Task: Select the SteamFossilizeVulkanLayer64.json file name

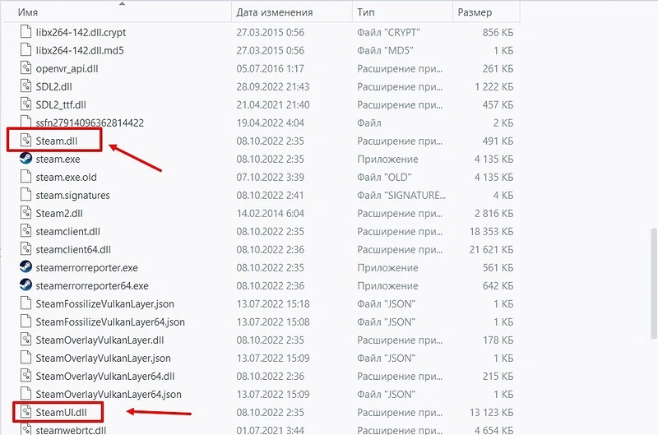Action: point(110,322)
